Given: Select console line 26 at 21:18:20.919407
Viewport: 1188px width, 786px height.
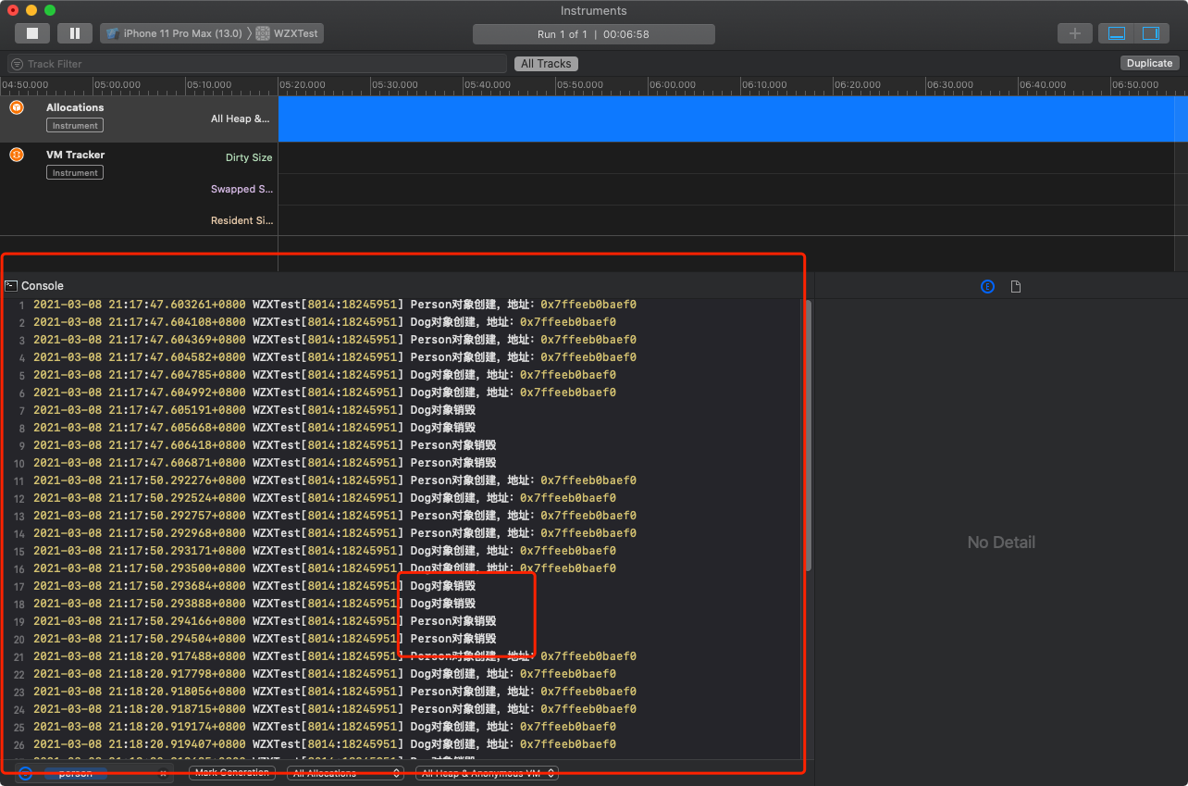Looking at the screenshot, I should coord(402,744).
